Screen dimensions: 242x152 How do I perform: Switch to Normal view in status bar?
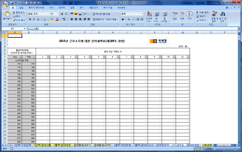pos(196,149)
